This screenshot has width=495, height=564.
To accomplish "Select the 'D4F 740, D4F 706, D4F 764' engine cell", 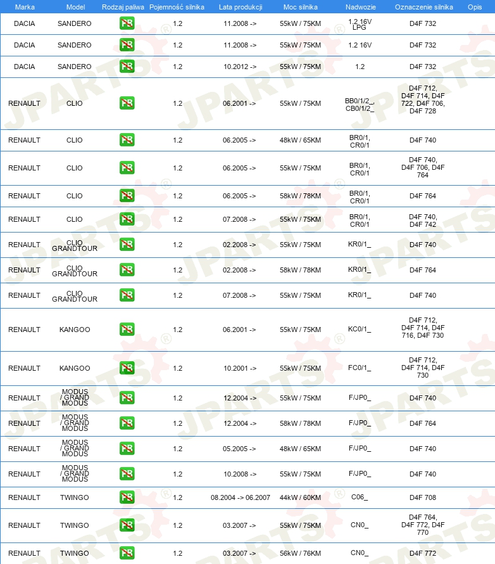I will click(x=423, y=167).
